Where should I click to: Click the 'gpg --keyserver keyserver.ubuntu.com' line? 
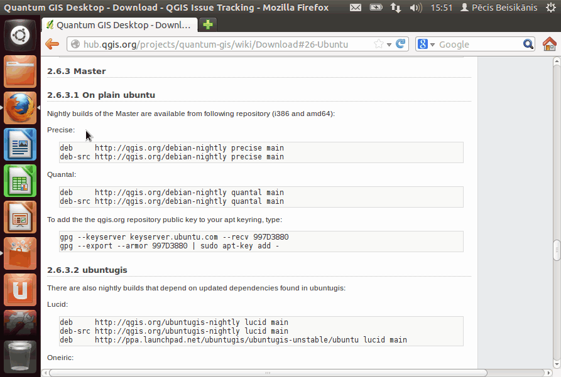174,237
